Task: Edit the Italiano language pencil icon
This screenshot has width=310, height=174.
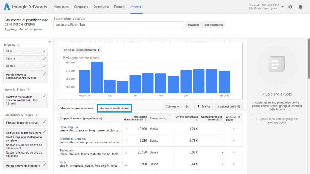Action: tap(45, 59)
